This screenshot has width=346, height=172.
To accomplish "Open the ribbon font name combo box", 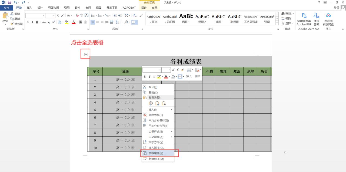I will 35,15.
